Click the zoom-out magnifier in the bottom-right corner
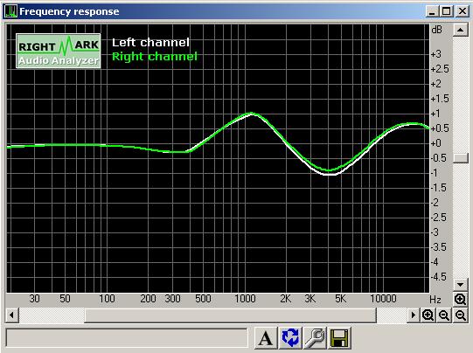The width and height of the screenshot is (473, 353). [461, 315]
